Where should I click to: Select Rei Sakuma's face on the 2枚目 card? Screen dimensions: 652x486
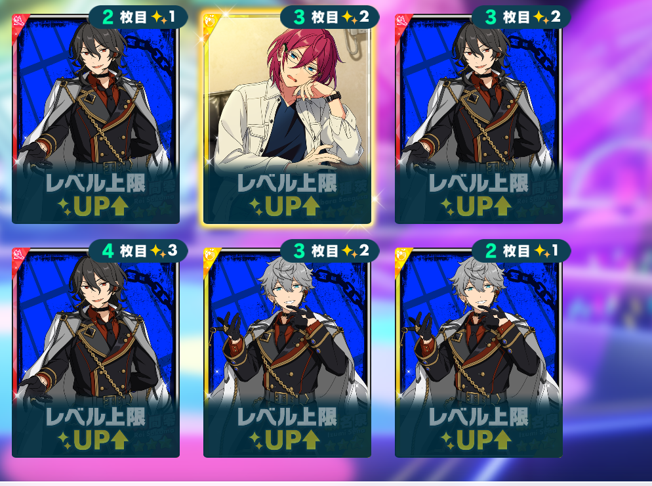point(97,57)
